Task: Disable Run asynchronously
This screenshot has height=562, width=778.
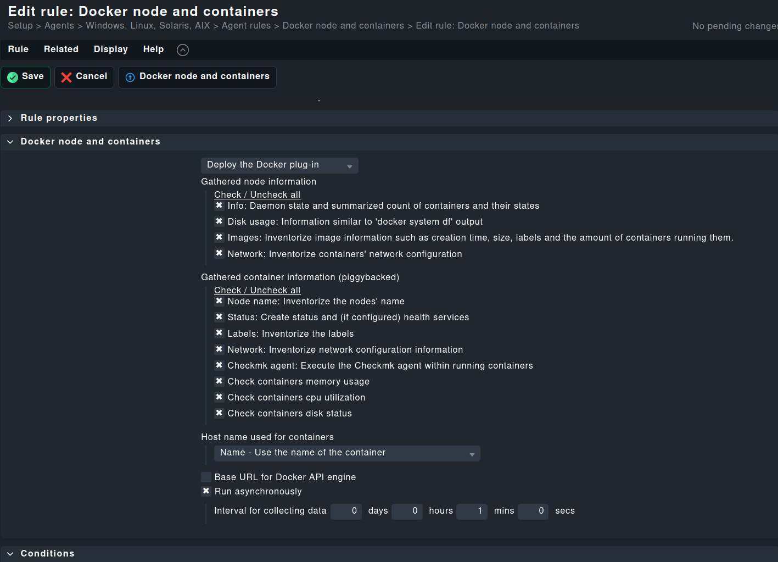Action: click(x=206, y=491)
